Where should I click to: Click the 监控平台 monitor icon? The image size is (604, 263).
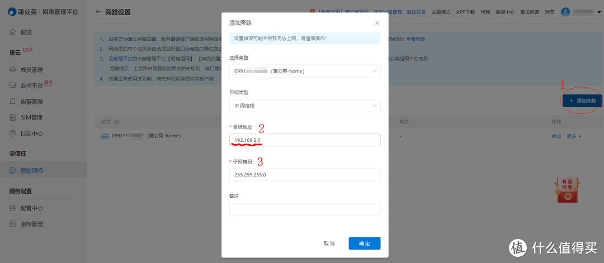point(13,86)
